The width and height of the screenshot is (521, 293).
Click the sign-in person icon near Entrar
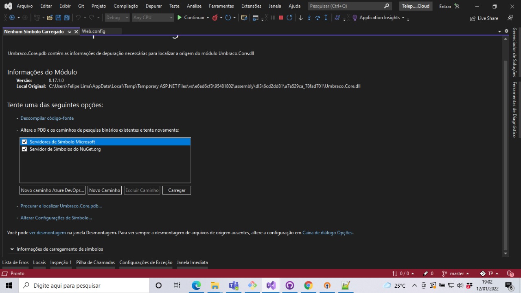click(x=457, y=6)
